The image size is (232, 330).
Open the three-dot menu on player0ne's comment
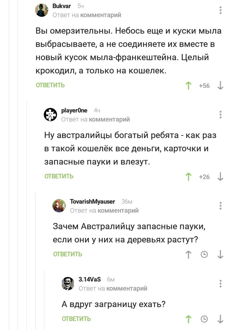(x=221, y=115)
